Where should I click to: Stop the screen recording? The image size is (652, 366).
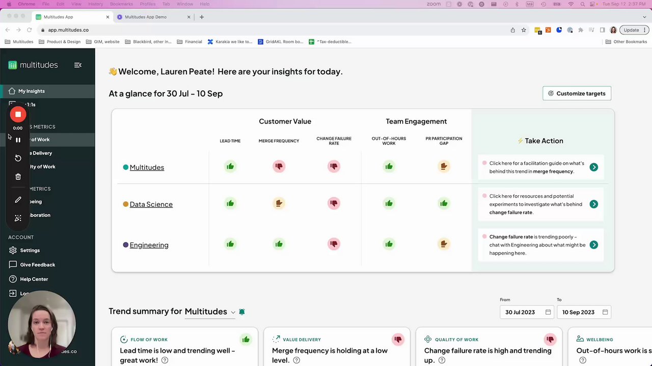[18, 115]
